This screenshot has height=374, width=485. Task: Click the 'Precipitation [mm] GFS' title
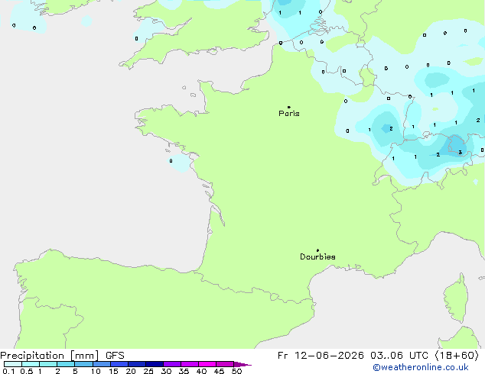(62, 356)
